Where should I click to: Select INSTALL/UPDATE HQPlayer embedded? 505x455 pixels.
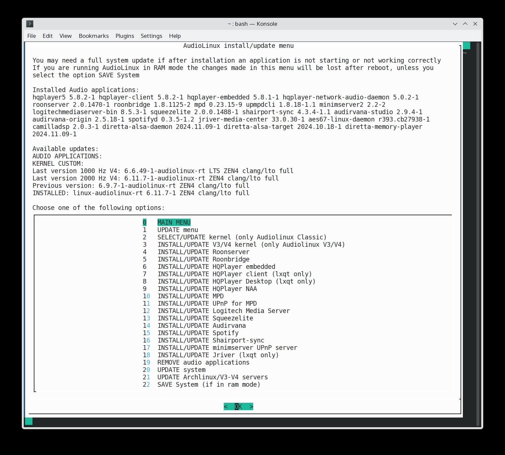point(209,267)
